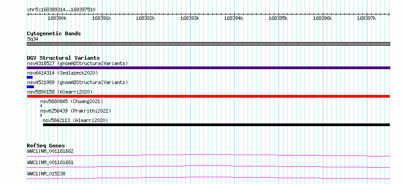403x184 pixels.
Task: Click the 168392k ruler tick label
Action: (x=146, y=18)
